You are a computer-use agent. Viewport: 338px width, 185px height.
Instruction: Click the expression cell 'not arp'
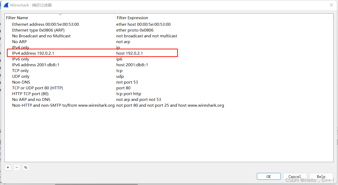(123, 42)
